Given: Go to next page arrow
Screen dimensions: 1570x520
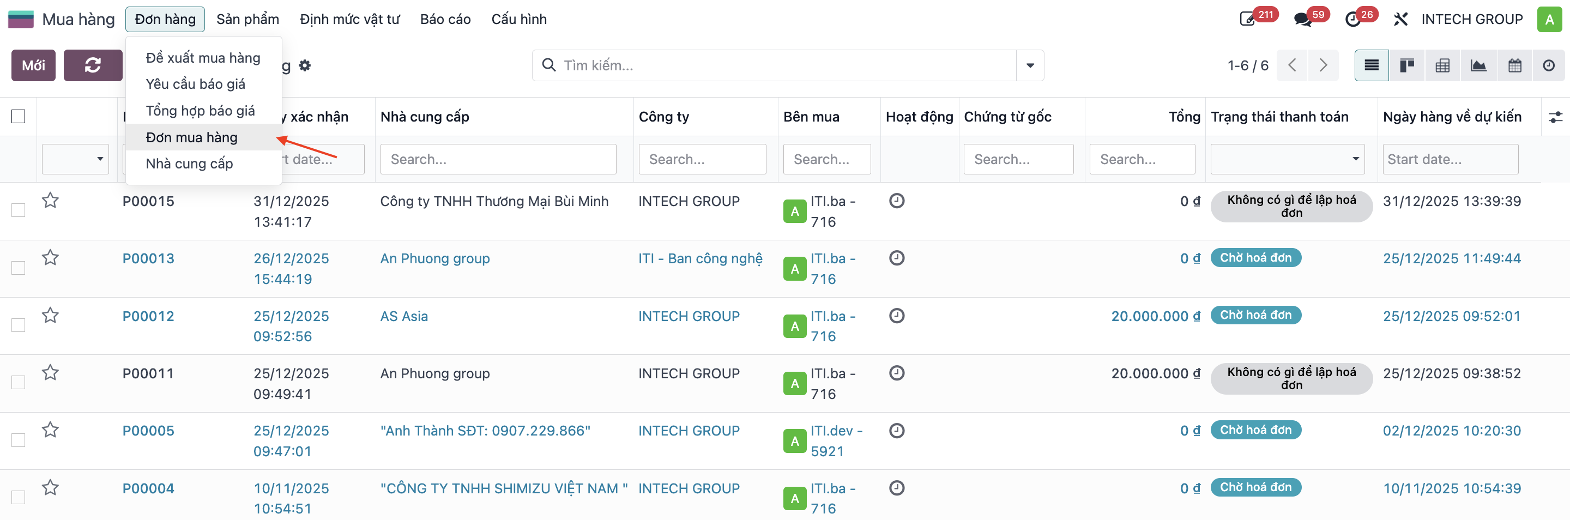Looking at the screenshot, I should point(1323,65).
